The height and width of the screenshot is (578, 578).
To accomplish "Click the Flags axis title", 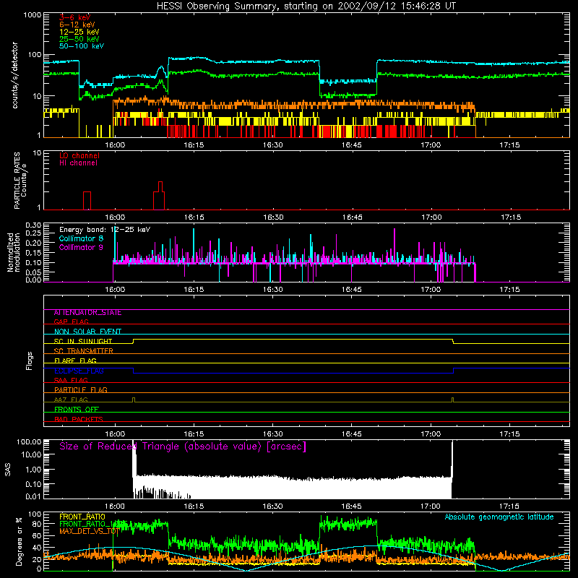I will (x=30, y=361).
